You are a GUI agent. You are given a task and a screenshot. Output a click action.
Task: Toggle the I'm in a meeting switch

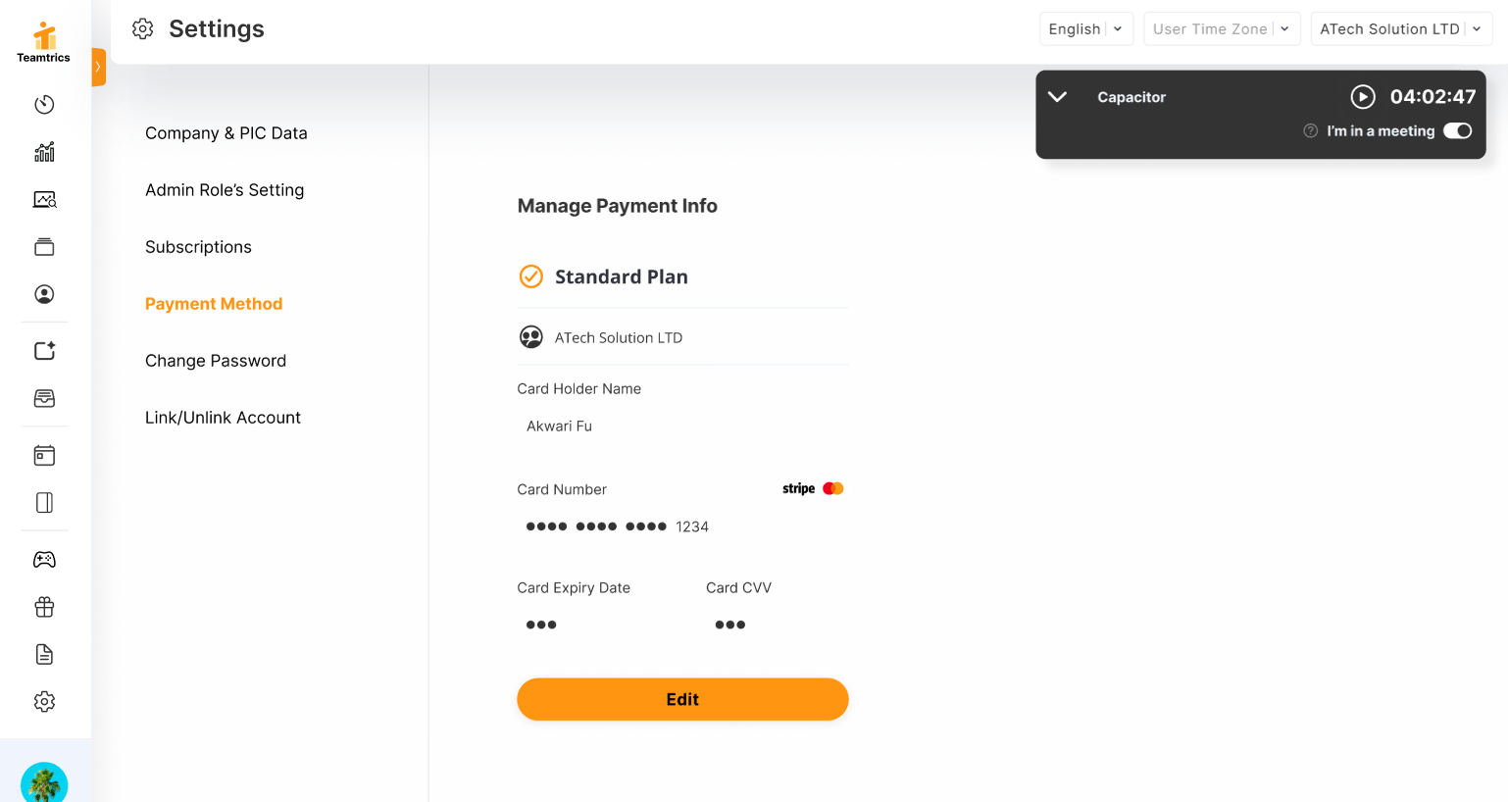pyautogui.click(x=1457, y=131)
